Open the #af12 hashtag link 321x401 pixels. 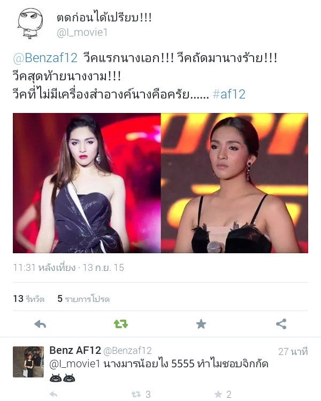229,94
